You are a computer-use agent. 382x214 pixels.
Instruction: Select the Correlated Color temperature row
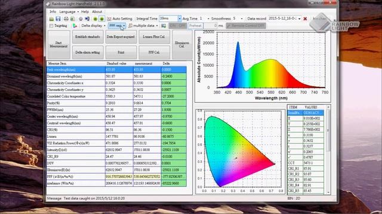pyautogui.click(x=116, y=96)
